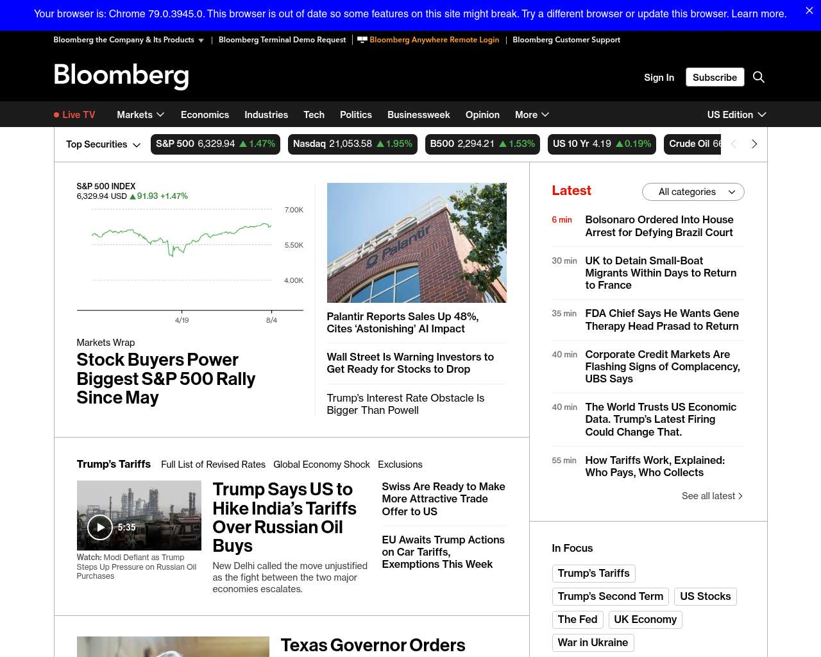Select the Trump's Tariffs focus tag
This screenshot has height=657, width=821.
(593, 574)
